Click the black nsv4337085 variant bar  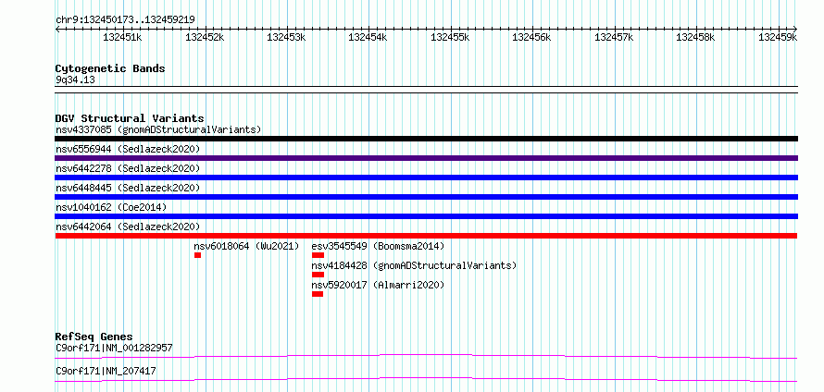(426, 139)
